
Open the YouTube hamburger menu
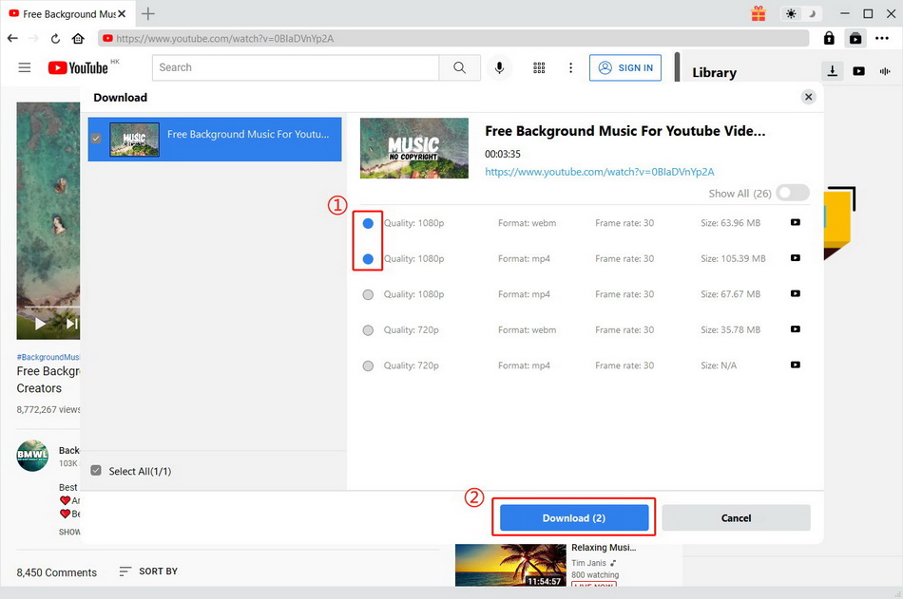(25, 67)
